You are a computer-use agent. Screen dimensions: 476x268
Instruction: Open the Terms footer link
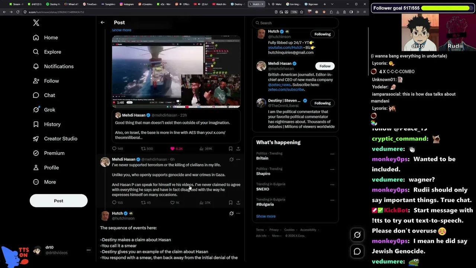(x=260, y=230)
